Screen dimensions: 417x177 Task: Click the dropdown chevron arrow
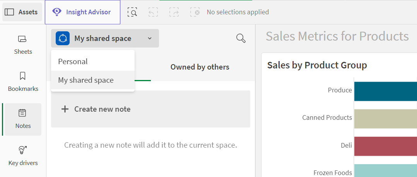pos(150,38)
